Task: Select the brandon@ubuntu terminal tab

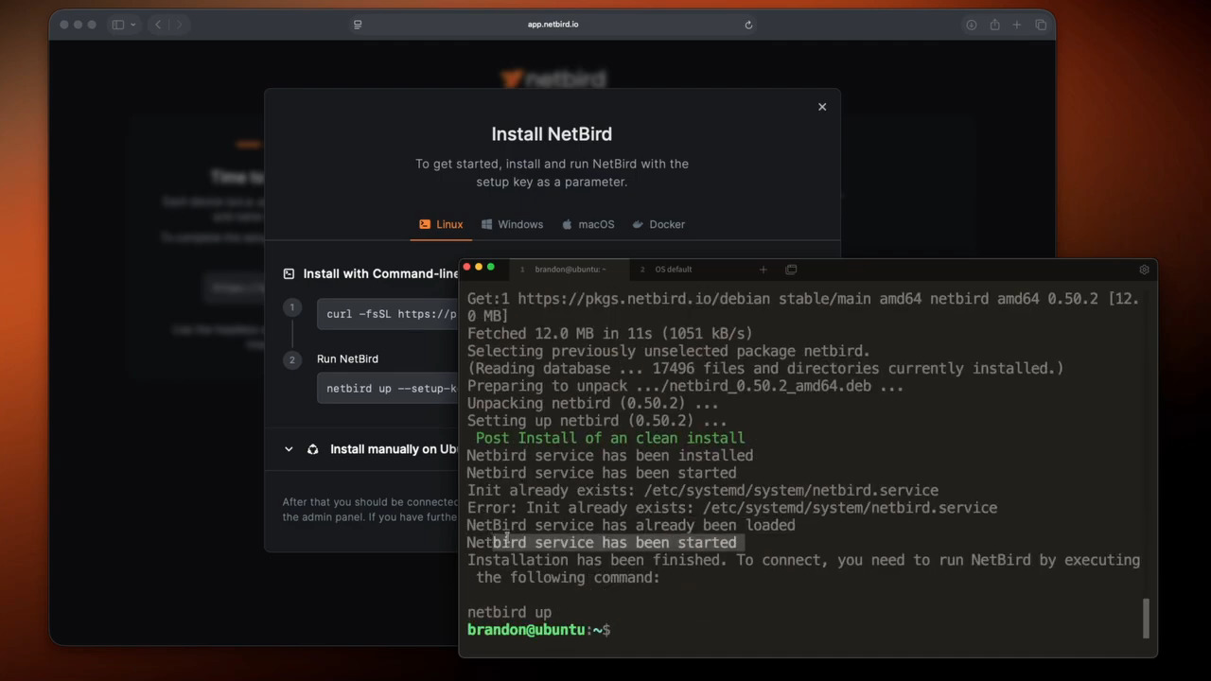Action: 570,270
